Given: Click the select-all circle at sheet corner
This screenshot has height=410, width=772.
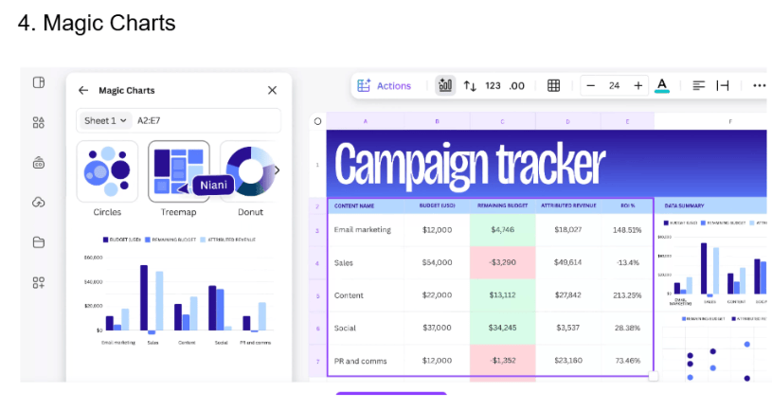Looking at the screenshot, I should click(317, 121).
